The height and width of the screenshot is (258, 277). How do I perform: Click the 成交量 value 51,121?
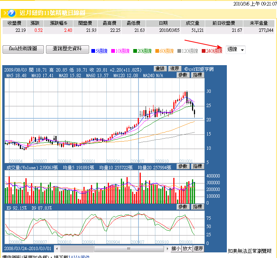(x=198, y=30)
